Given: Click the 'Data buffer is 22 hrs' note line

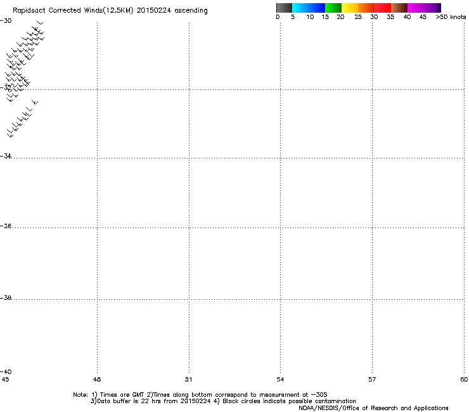Looking at the screenshot, I should 223,401.
